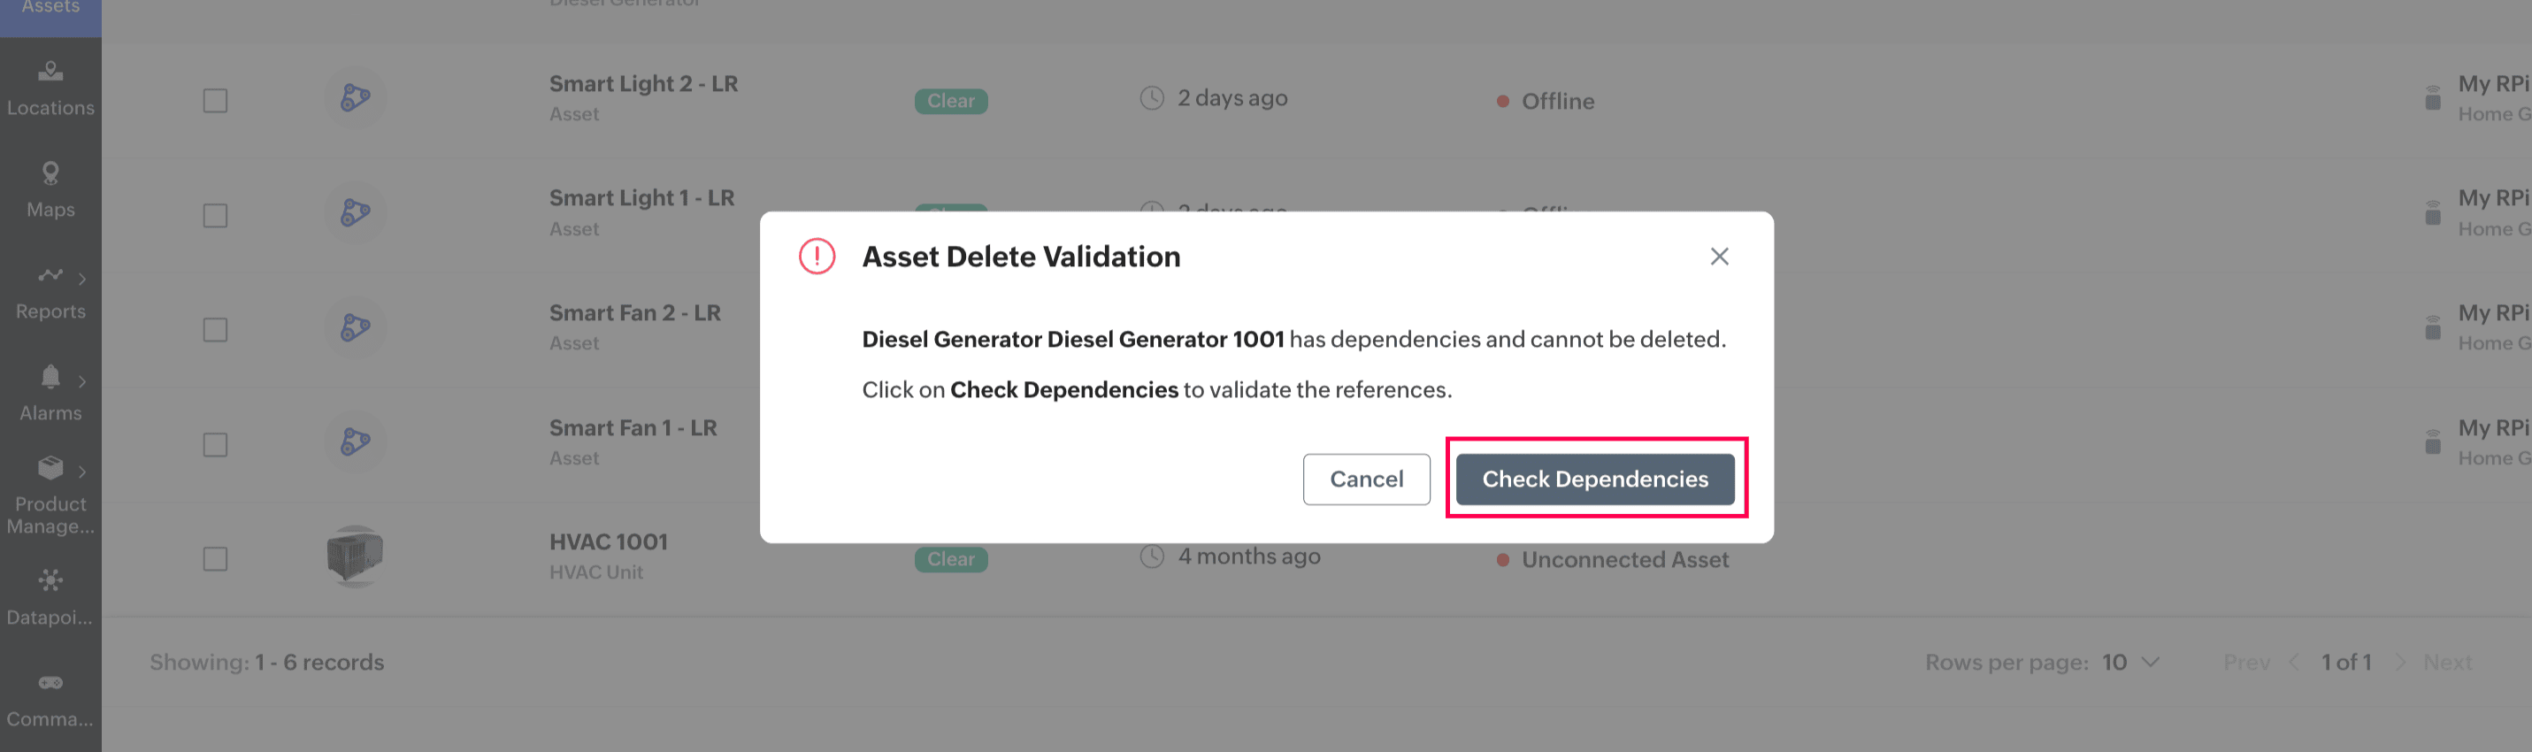
Task: Open Locations from the sidebar
Action: (x=50, y=88)
